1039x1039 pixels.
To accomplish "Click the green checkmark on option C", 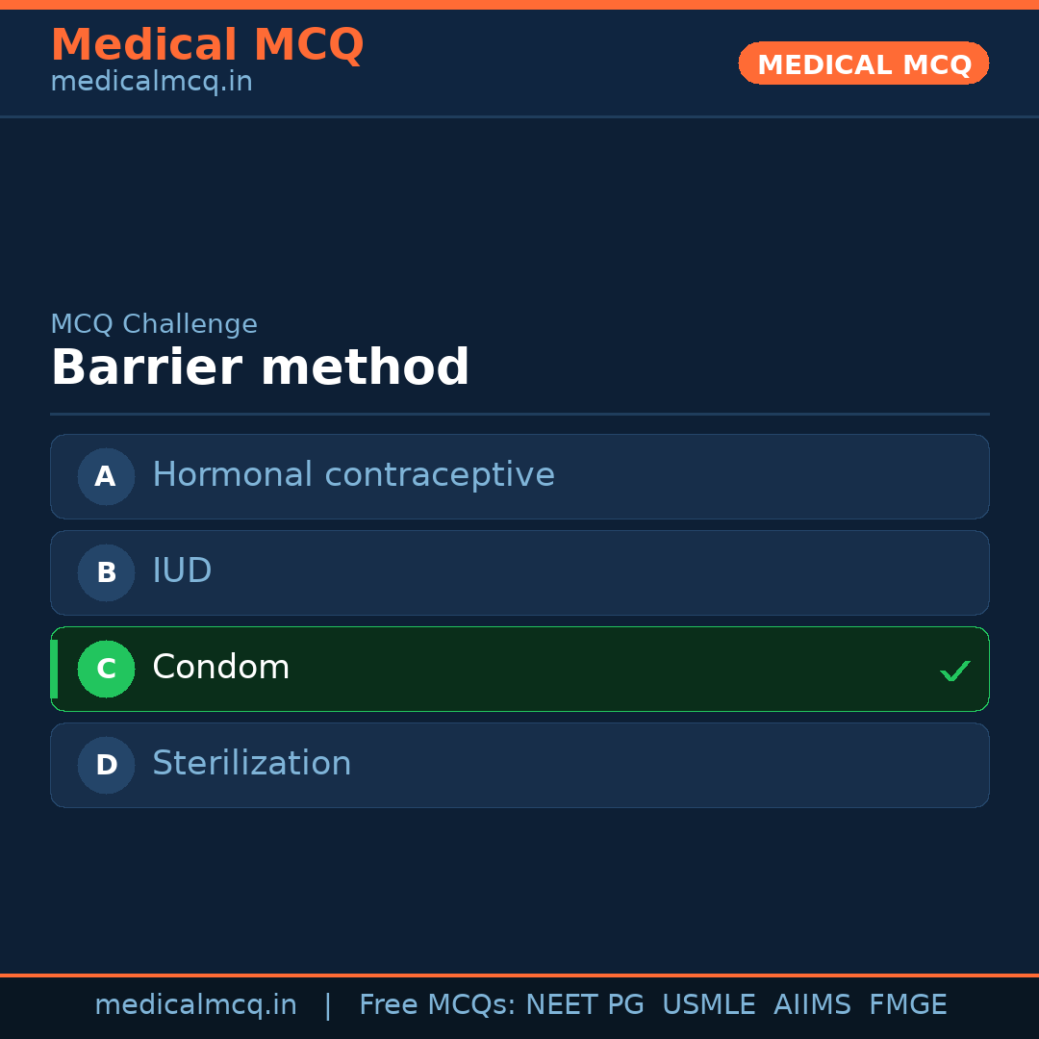I will pyautogui.click(x=954, y=670).
